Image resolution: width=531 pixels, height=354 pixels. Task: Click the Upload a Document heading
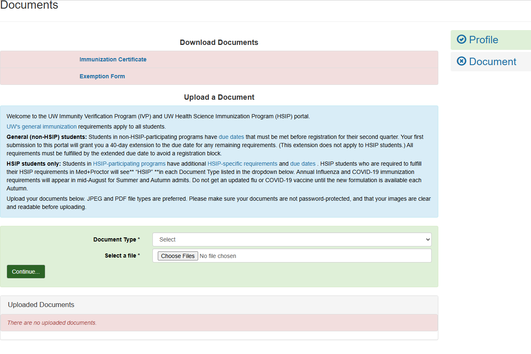(219, 97)
